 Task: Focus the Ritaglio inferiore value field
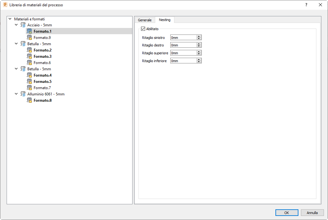click(x=184, y=61)
